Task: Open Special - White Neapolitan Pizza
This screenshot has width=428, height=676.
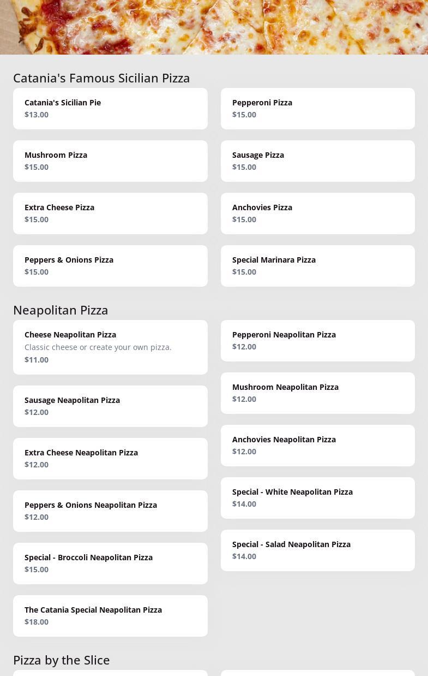Action: (317, 498)
